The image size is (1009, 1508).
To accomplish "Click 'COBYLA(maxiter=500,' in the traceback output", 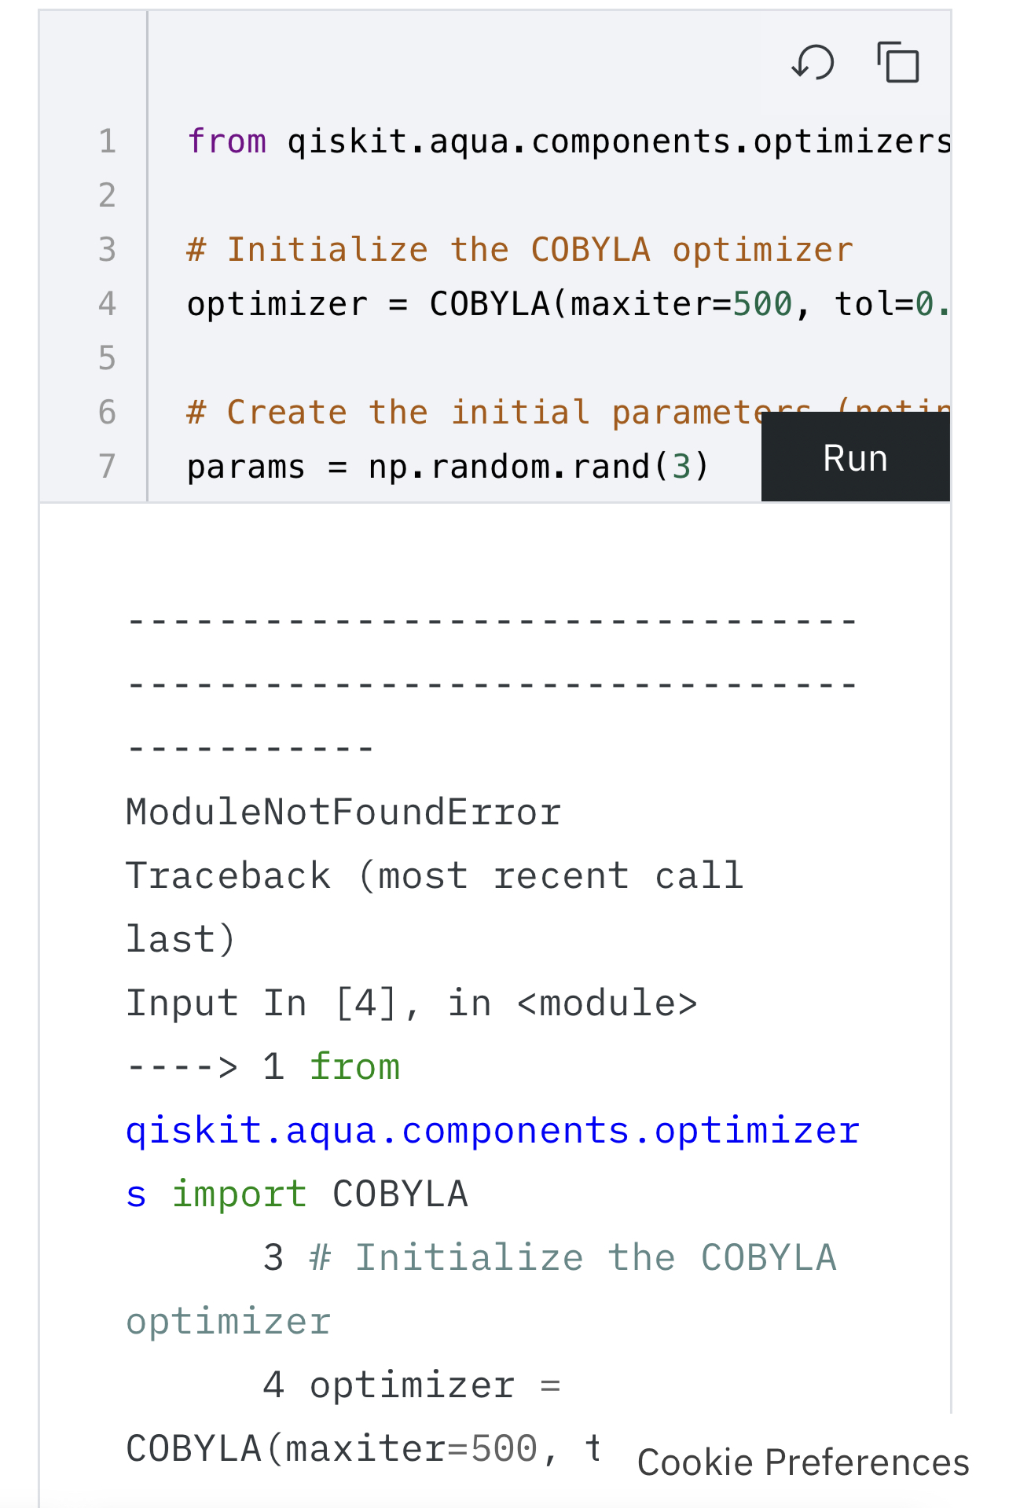I will 343,1449.
